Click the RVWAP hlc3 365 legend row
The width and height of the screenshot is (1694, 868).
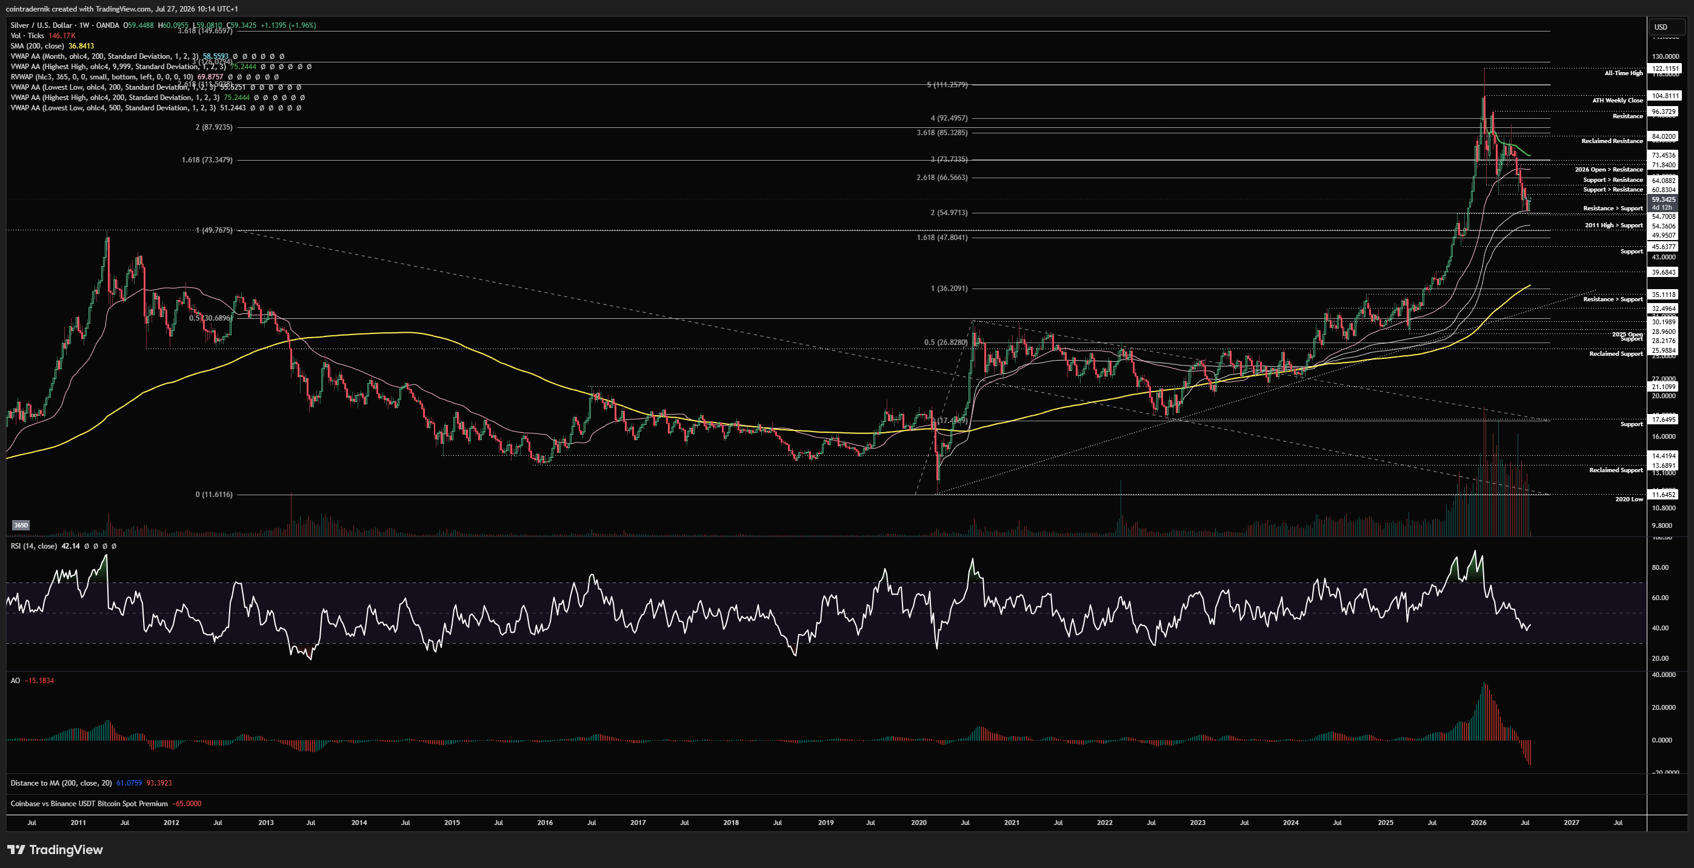pyautogui.click(x=145, y=77)
